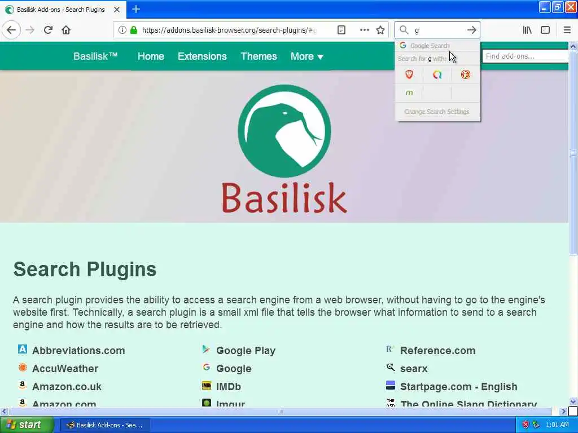Install the Google search plugin link
The height and width of the screenshot is (433, 578).
(234, 368)
